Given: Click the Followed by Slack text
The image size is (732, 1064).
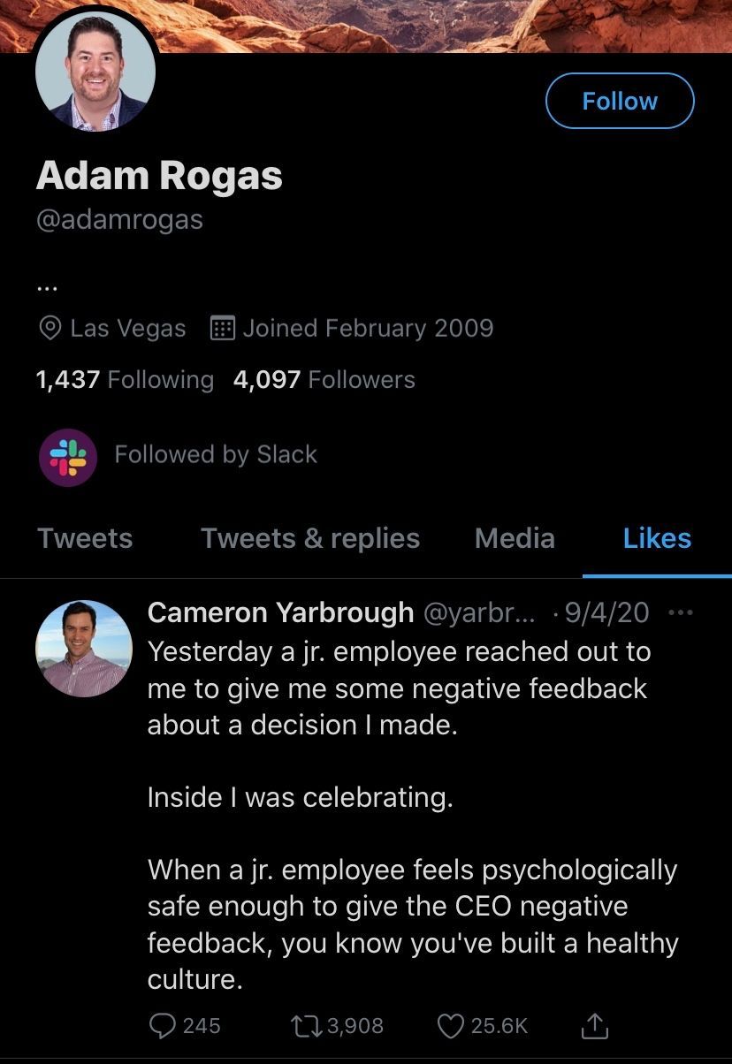Looking at the screenshot, I should [x=216, y=454].
